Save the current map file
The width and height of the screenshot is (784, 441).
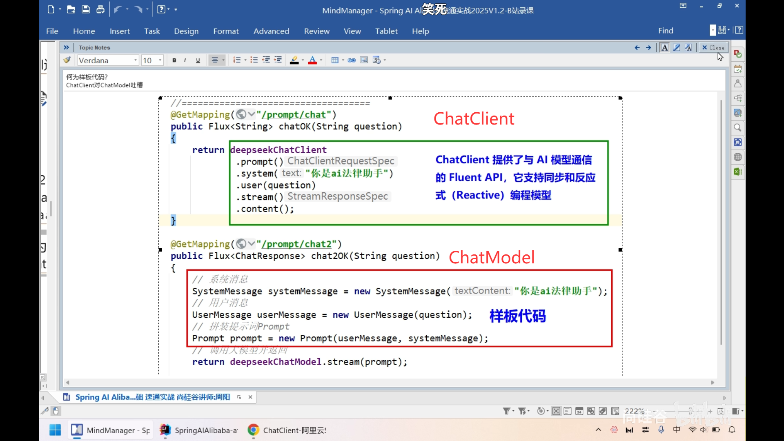[86, 9]
